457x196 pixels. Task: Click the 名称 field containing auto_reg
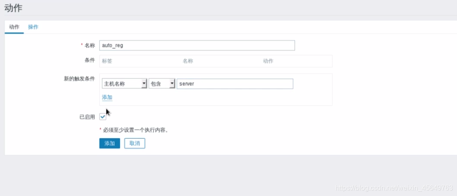(197, 45)
